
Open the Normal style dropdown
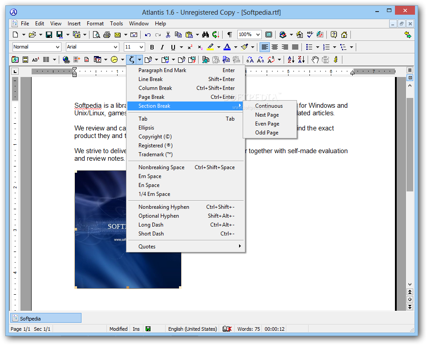point(57,47)
